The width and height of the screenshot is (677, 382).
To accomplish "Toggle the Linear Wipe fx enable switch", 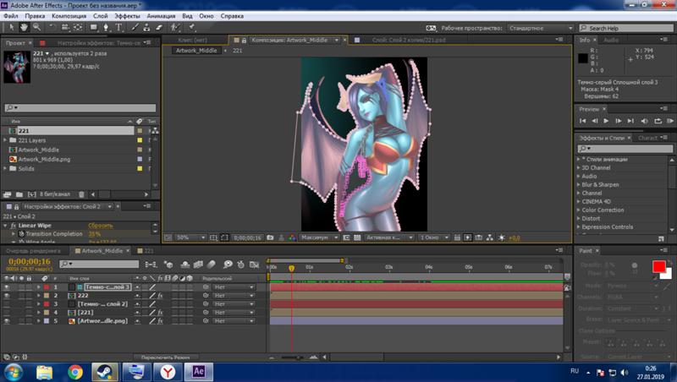I will tap(13, 226).
